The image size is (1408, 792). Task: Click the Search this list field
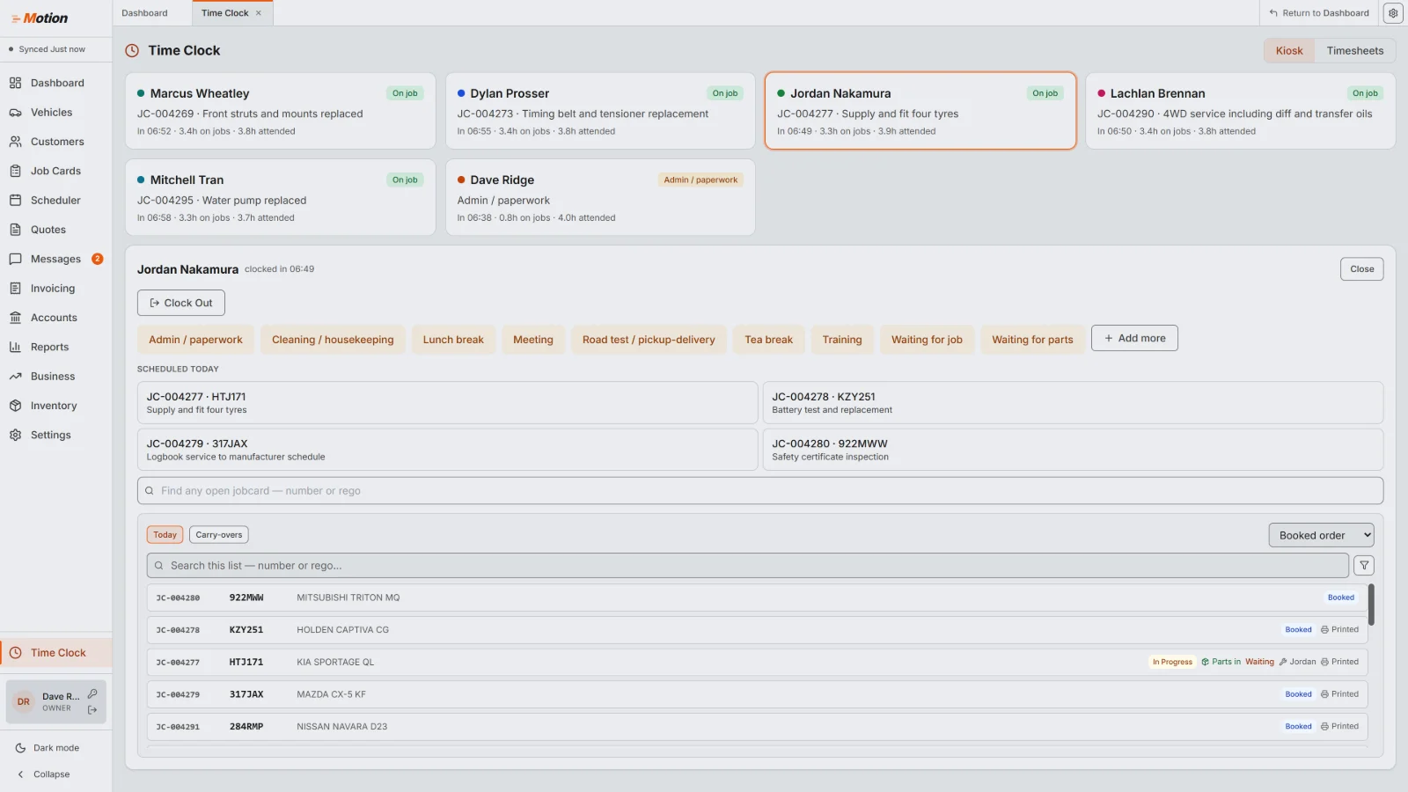748,566
